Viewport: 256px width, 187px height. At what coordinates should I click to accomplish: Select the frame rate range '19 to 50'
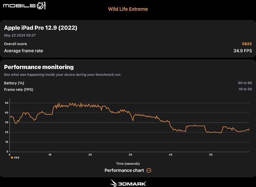(245, 89)
